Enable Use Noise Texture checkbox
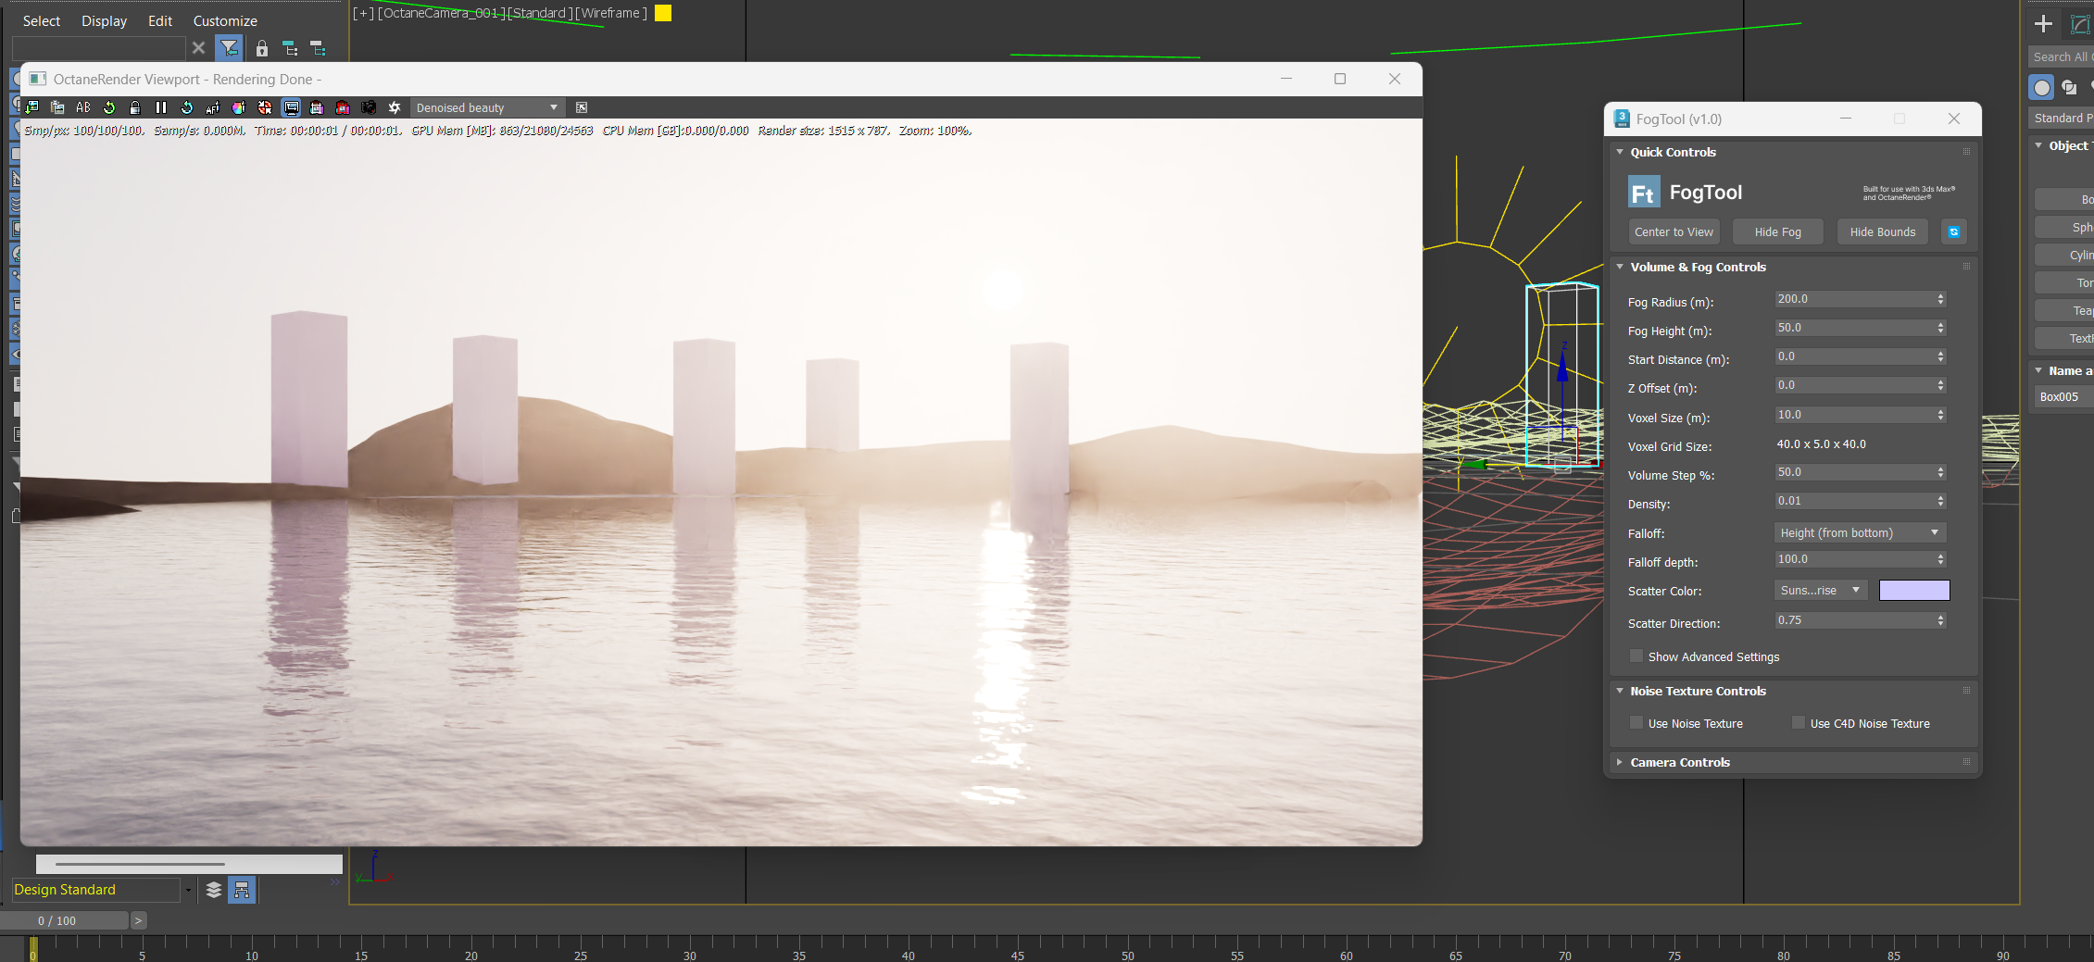The height and width of the screenshot is (962, 2094). click(x=1636, y=723)
